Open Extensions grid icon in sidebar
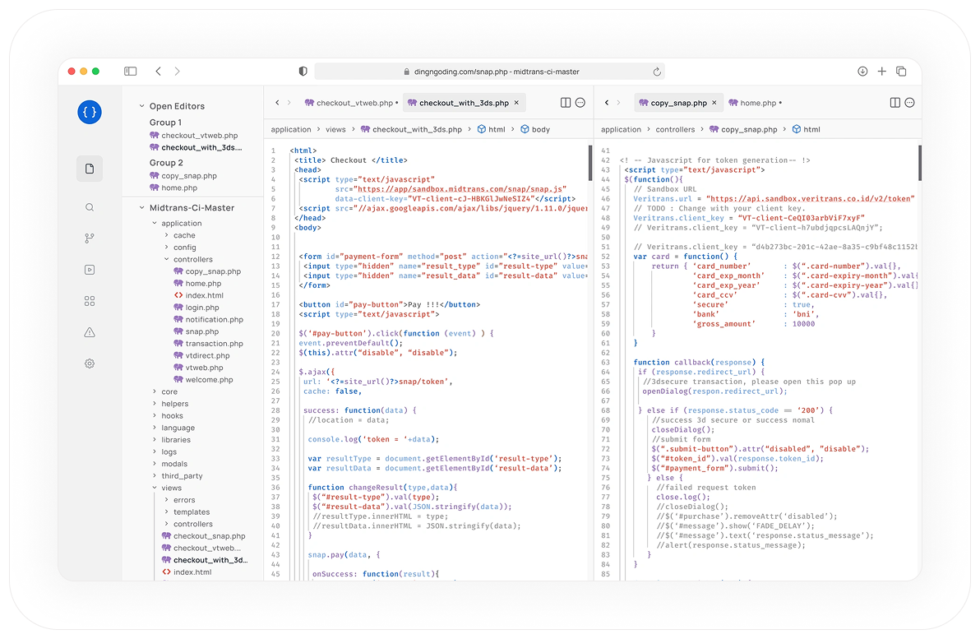980x639 pixels. point(90,301)
